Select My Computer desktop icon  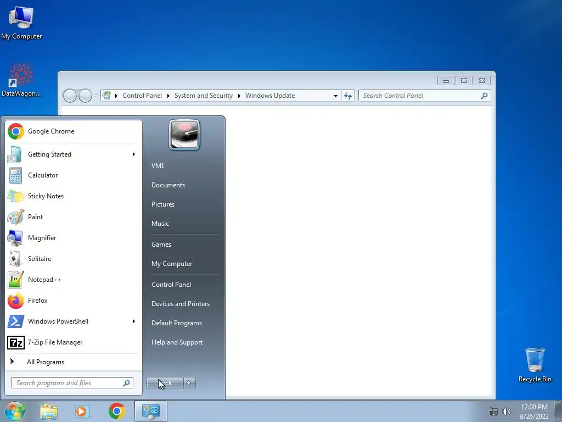point(21,23)
